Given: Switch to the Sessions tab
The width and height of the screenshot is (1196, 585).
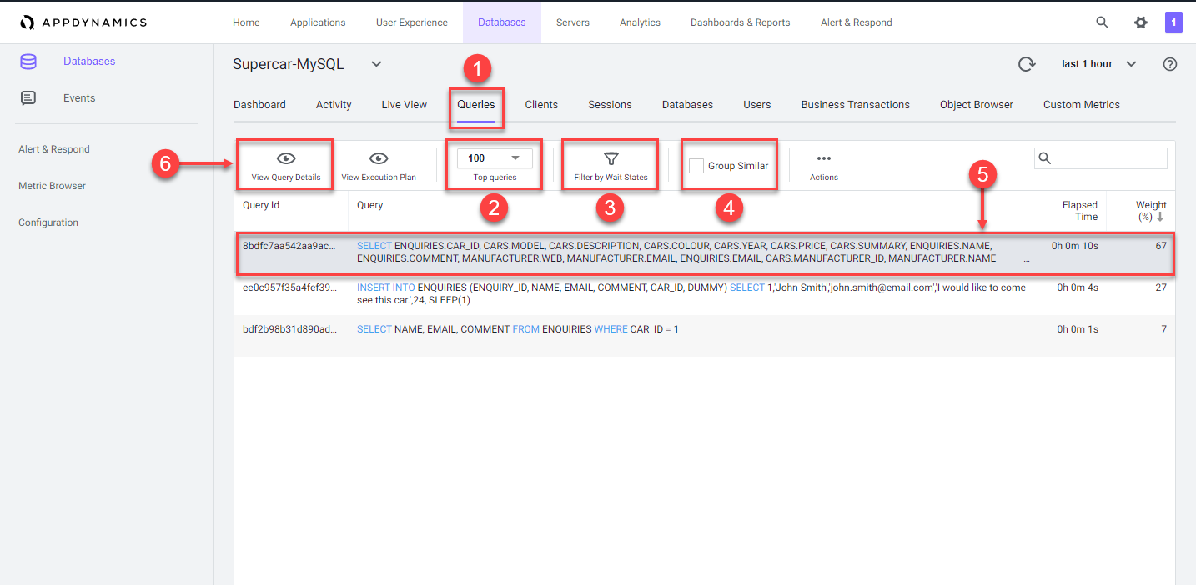Looking at the screenshot, I should 610,105.
